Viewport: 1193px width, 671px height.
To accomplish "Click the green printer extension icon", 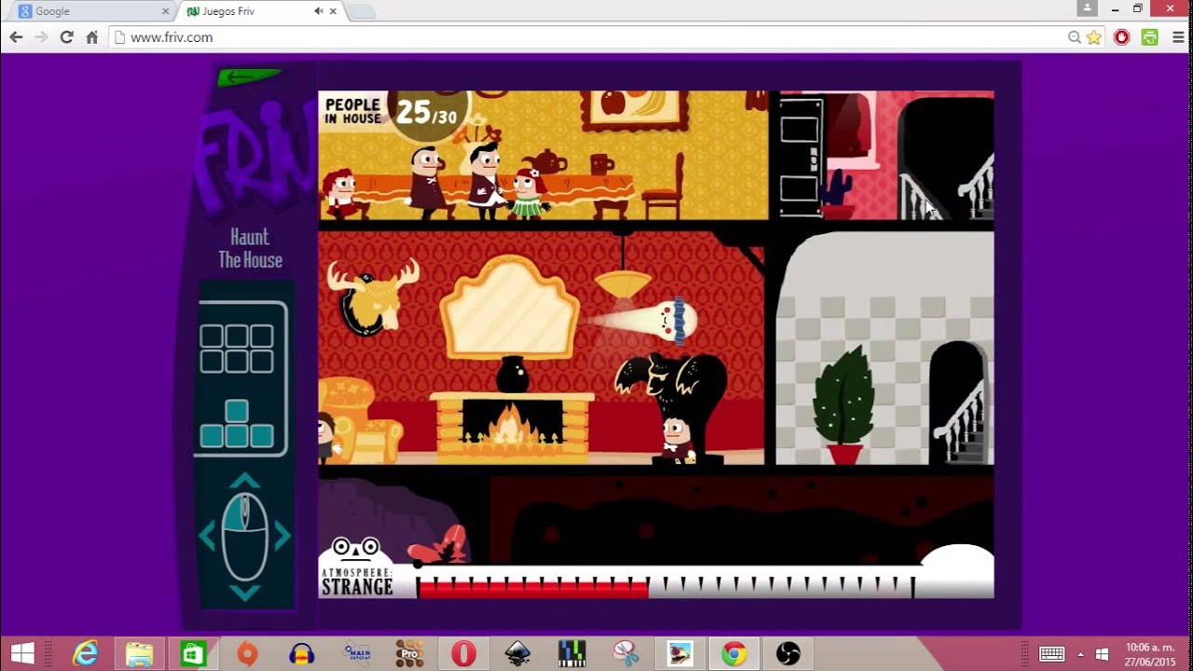I will tap(1150, 37).
